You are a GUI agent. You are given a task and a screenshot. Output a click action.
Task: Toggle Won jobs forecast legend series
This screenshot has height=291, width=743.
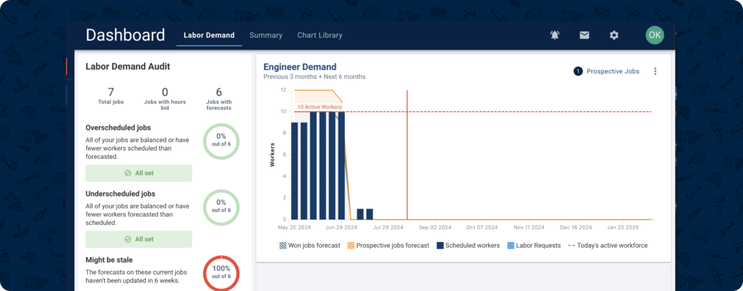pos(310,245)
